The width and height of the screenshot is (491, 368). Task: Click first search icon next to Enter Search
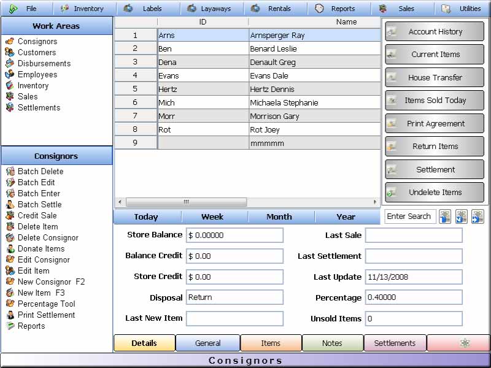(x=445, y=217)
